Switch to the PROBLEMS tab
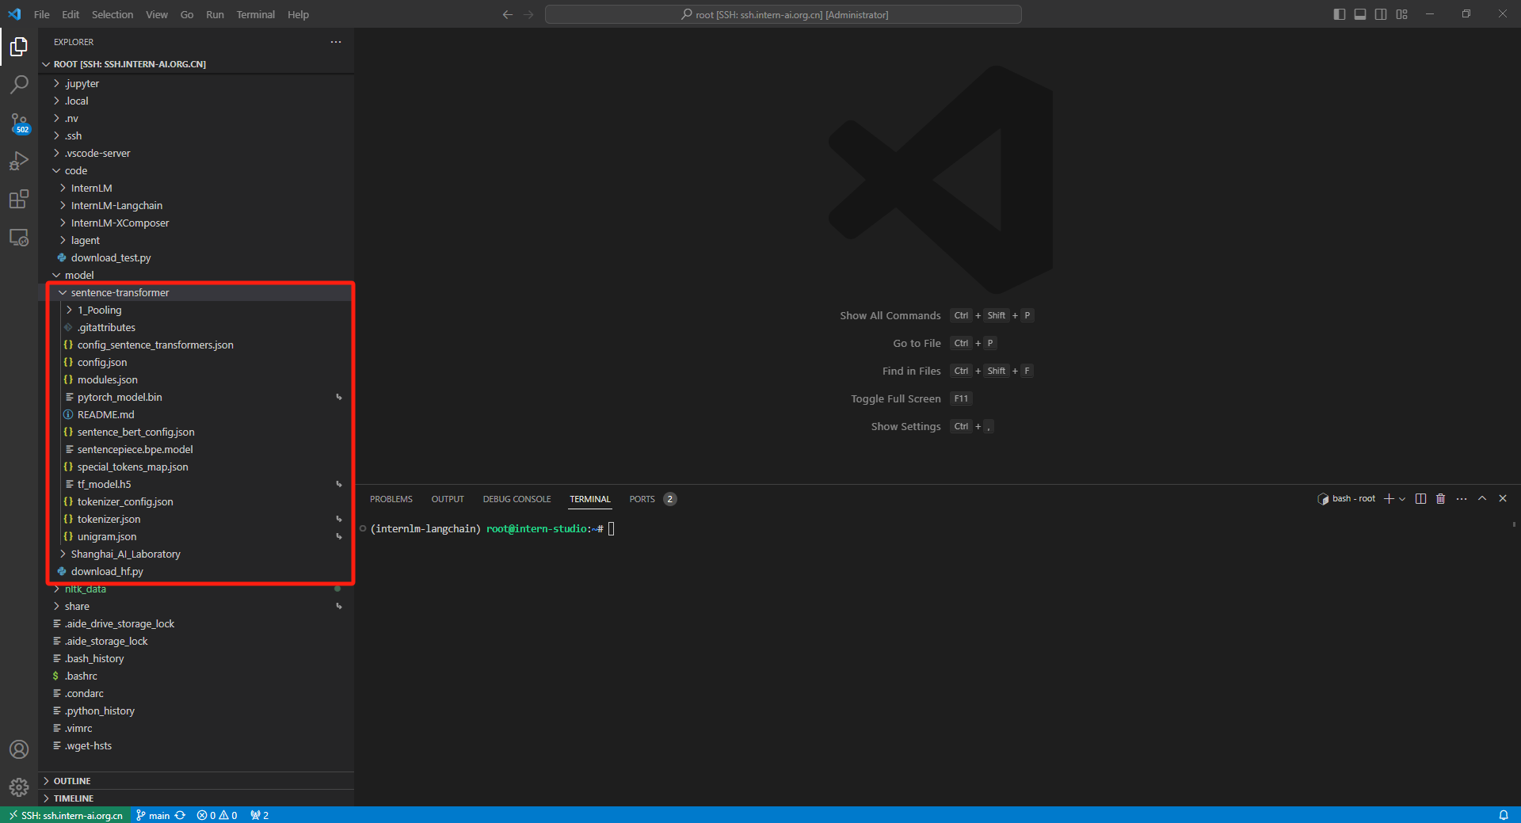This screenshot has height=823, width=1521. [391, 499]
